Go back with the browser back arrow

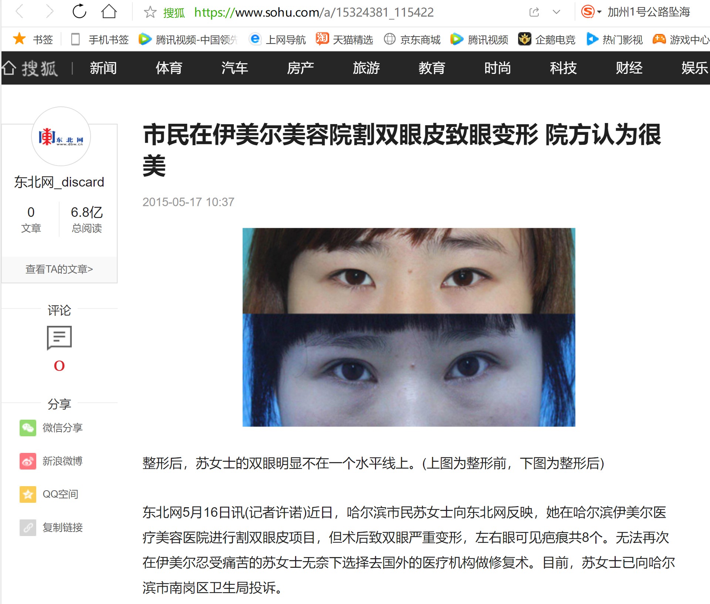(x=20, y=12)
